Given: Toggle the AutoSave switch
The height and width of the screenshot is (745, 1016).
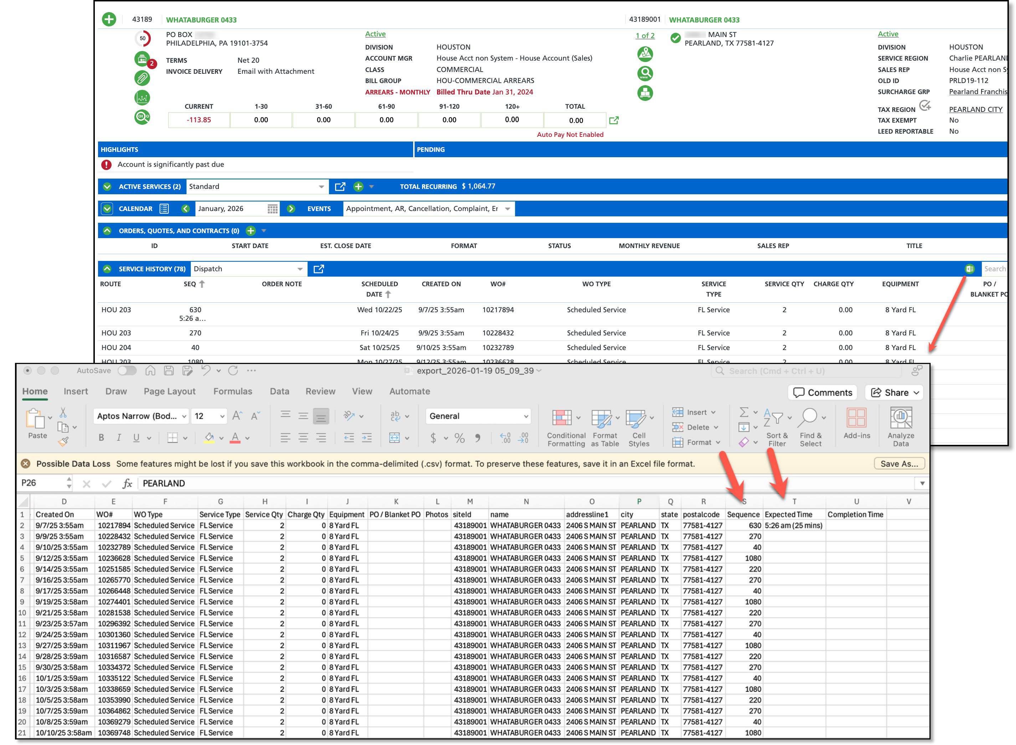Looking at the screenshot, I should (127, 371).
